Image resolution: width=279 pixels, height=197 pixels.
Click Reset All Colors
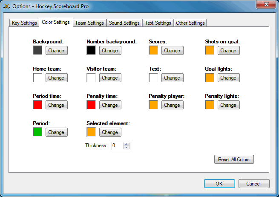click(234, 159)
